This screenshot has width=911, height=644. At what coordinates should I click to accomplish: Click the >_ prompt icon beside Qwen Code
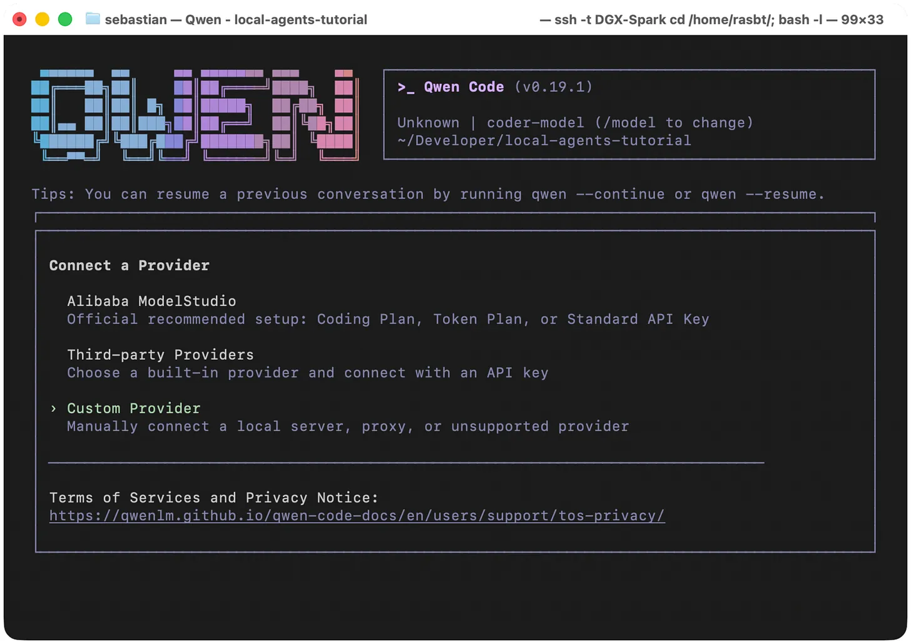click(406, 88)
